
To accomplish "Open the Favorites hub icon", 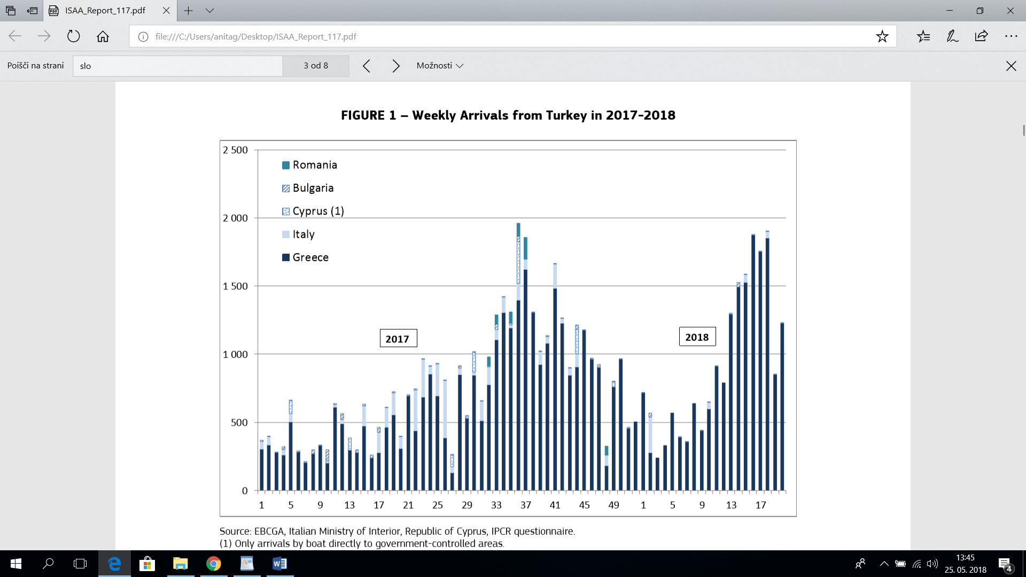I will pos(923,36).
